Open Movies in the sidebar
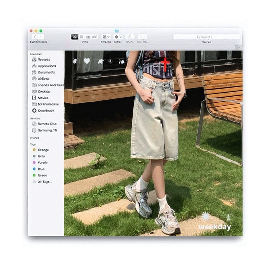The height and width of the screenshot is (271, 268). pos(40,98)
